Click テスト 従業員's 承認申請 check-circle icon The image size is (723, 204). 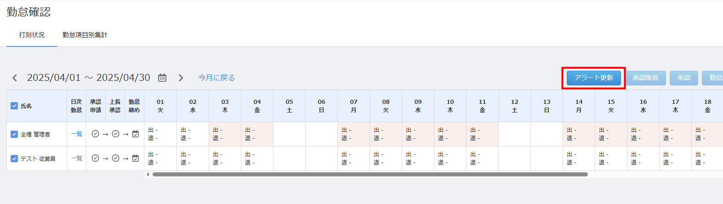95,158
